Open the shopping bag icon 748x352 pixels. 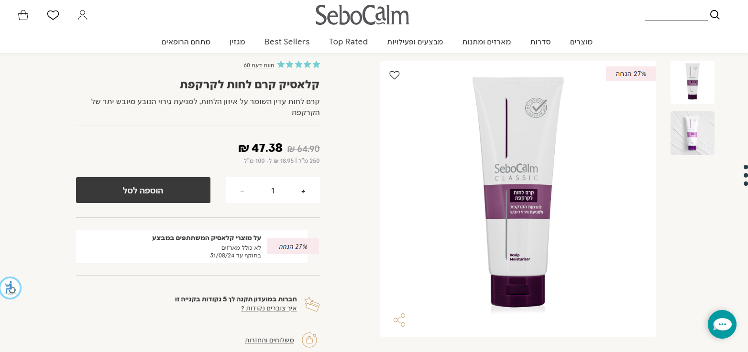[x=23, y=15]
